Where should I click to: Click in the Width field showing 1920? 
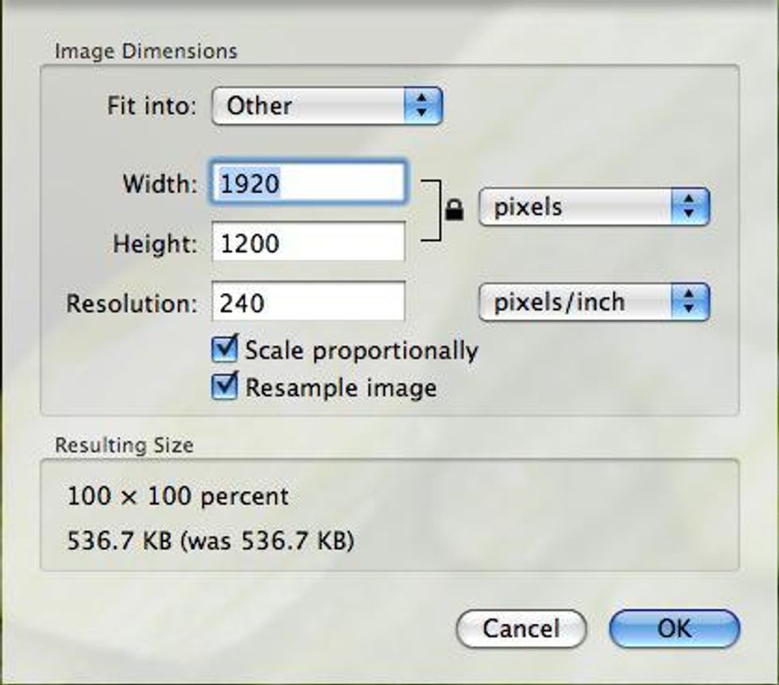click(308, 184)
